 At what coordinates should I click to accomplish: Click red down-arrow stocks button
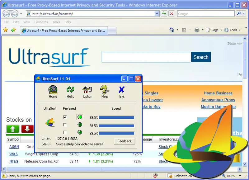click(27, 129)
